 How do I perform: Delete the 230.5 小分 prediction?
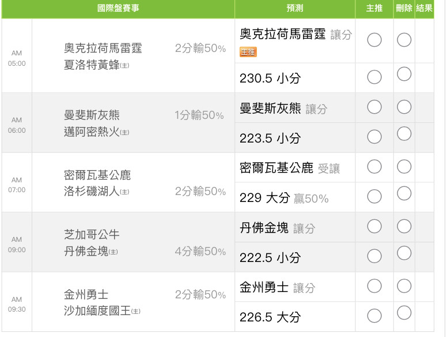[404, 74]
